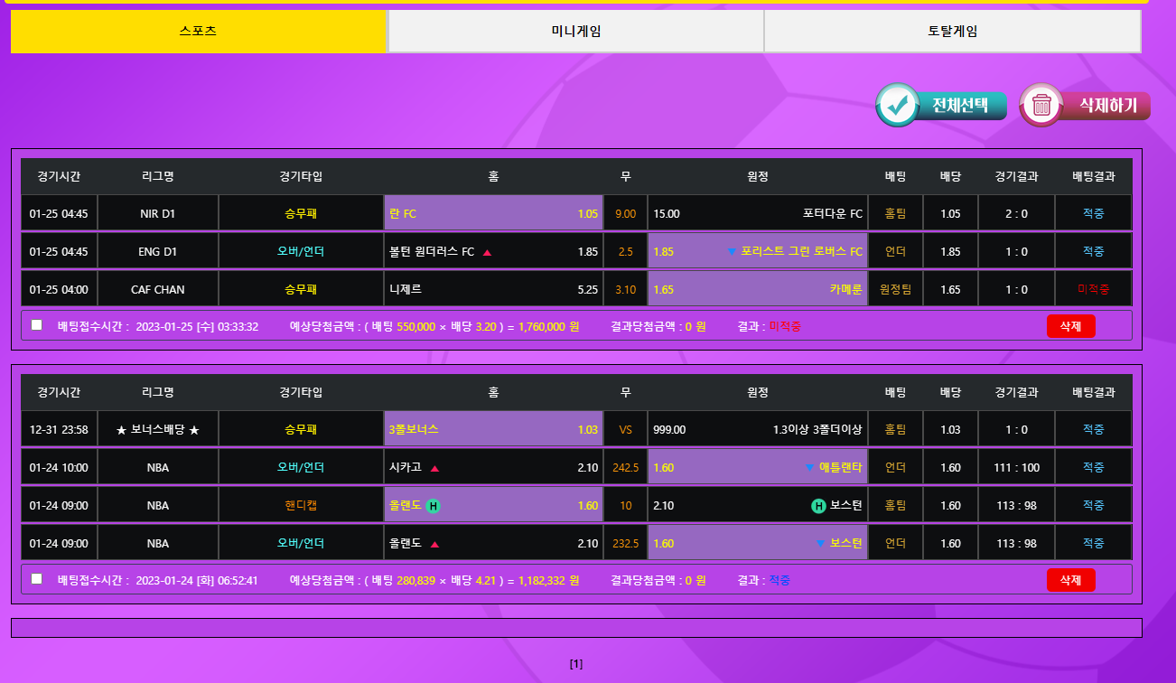Click the blue down arrow beside 포리스트 그린 로버스 FC

pyautogui.click(x=732, y=252)
